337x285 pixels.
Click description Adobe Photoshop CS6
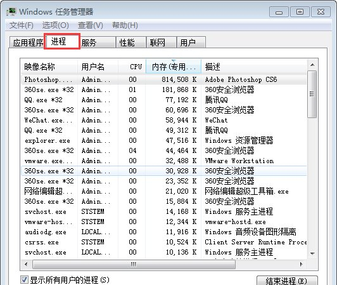[241, 79]
